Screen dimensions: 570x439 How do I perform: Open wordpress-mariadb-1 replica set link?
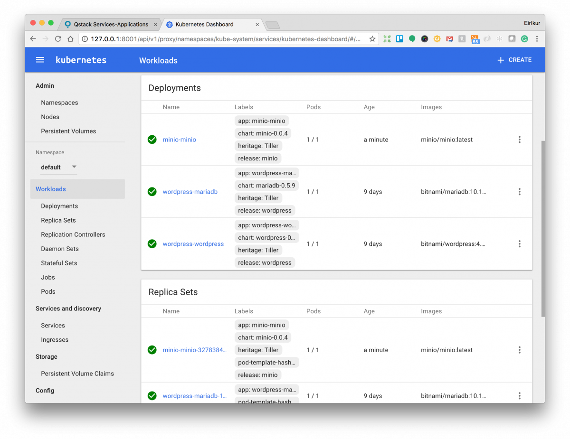click(195, 396)
